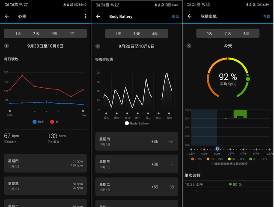Select 7天 tab on heart rate screen

click(x=36, y=33)
